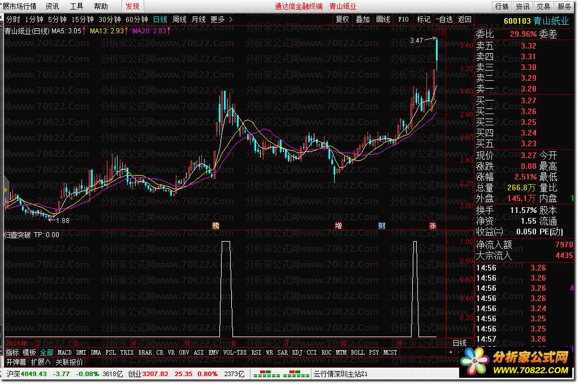Open the 资讯 menu next to 工具
The height and width of the screenshot is (384, 579).
click(x=53, y=7)
